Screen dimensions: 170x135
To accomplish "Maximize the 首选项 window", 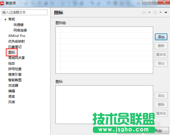I will coord(154,2).
